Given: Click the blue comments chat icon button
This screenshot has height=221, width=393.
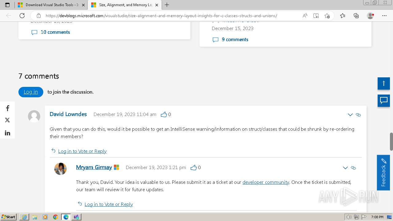Looking at the screenshot, I should point(384,100).
